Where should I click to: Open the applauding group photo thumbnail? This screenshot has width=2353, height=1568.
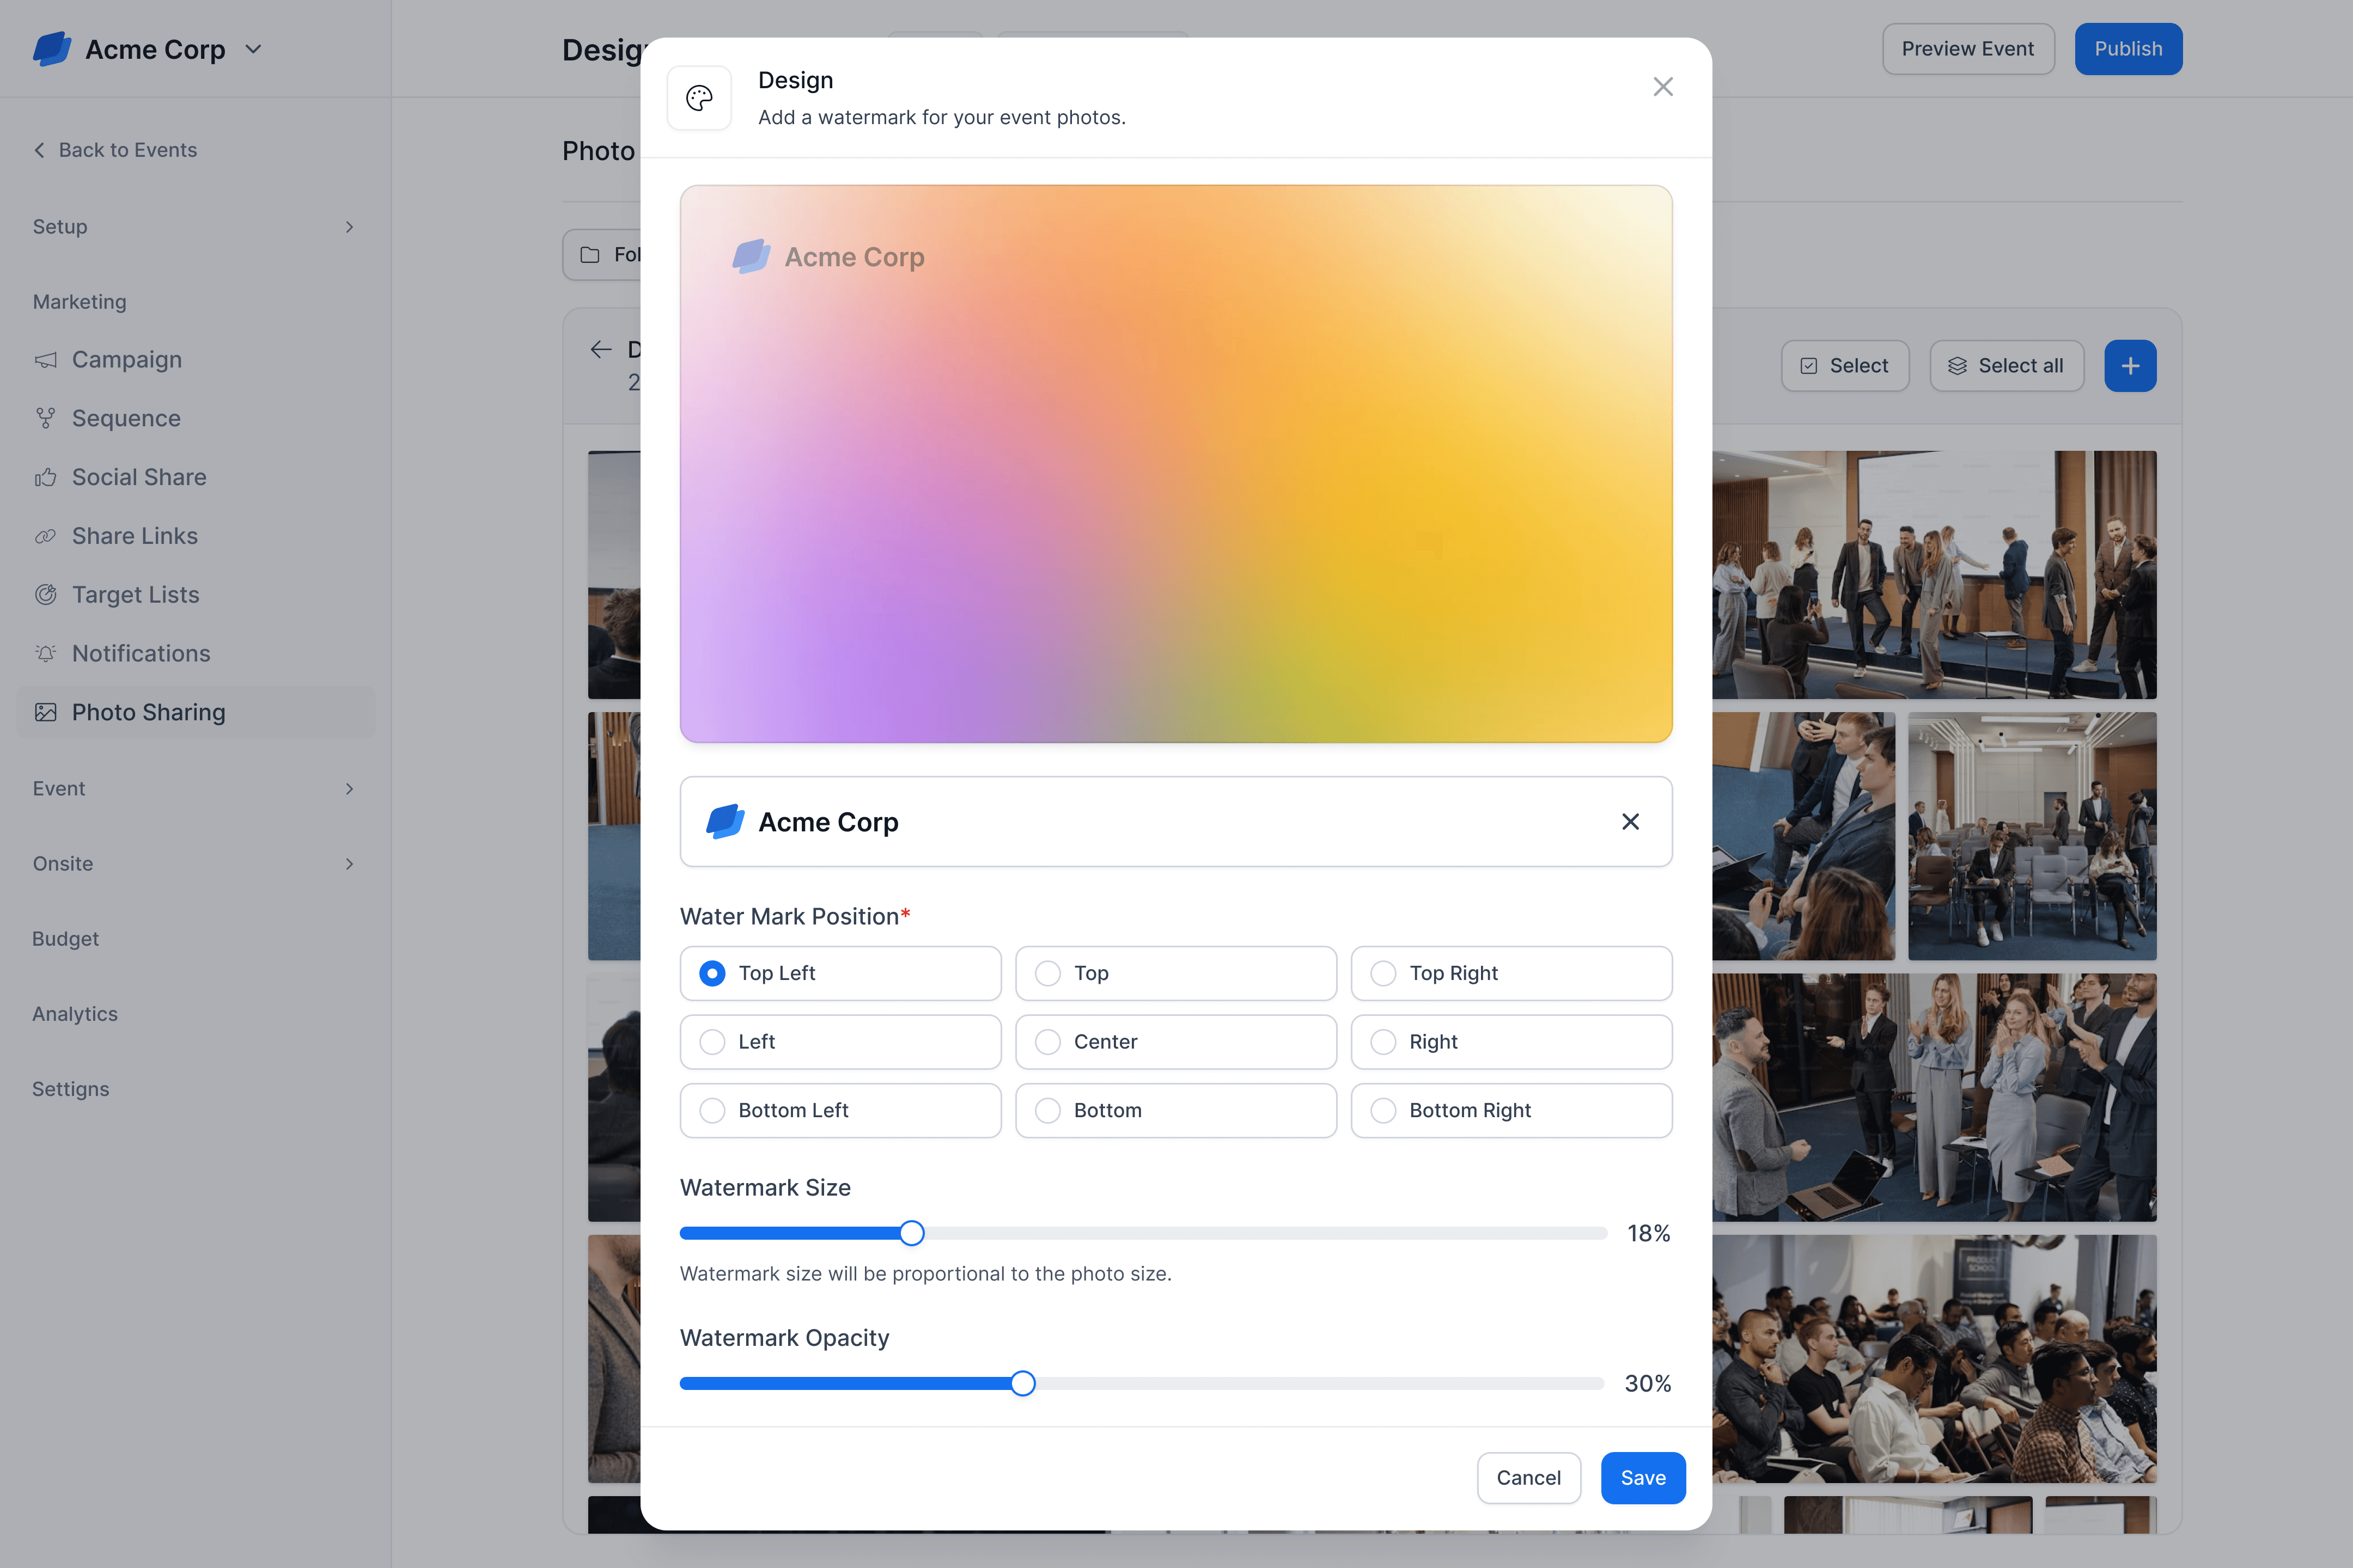coord(1934,1097)
